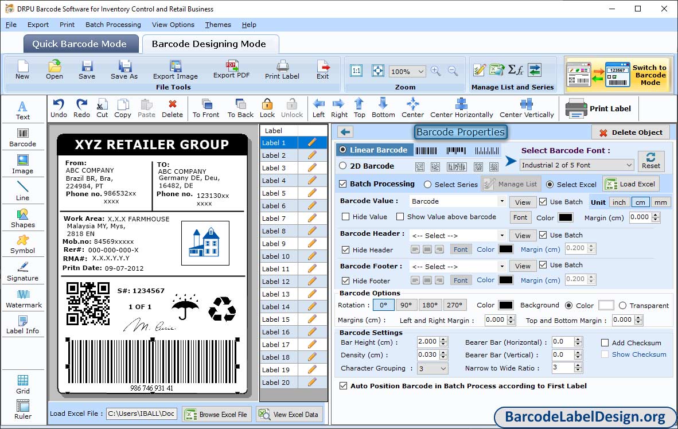Toggle Auto Position Barcode checkbox

pyautogui.click(x=344, y=386)
